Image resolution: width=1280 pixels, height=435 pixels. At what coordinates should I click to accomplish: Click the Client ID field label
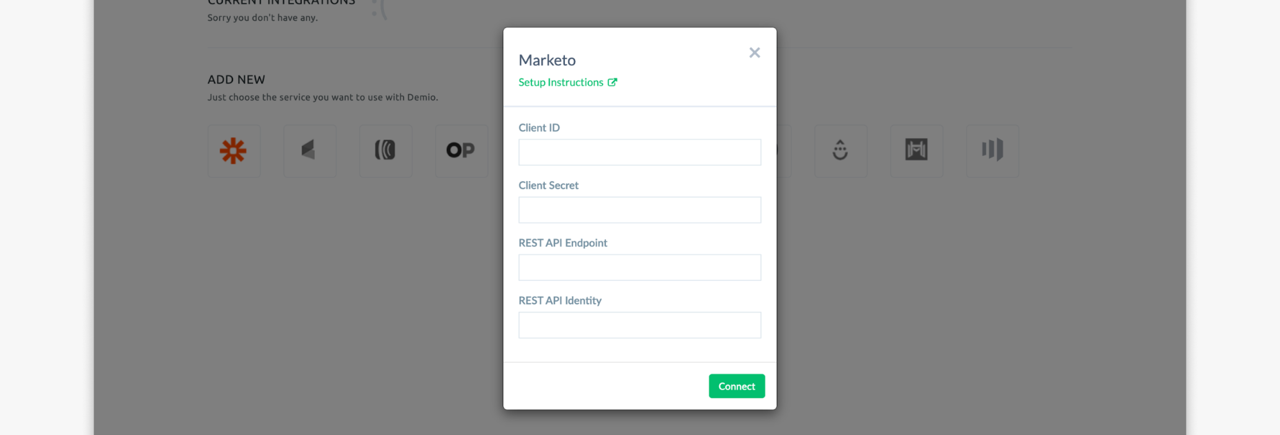point(539,127)
